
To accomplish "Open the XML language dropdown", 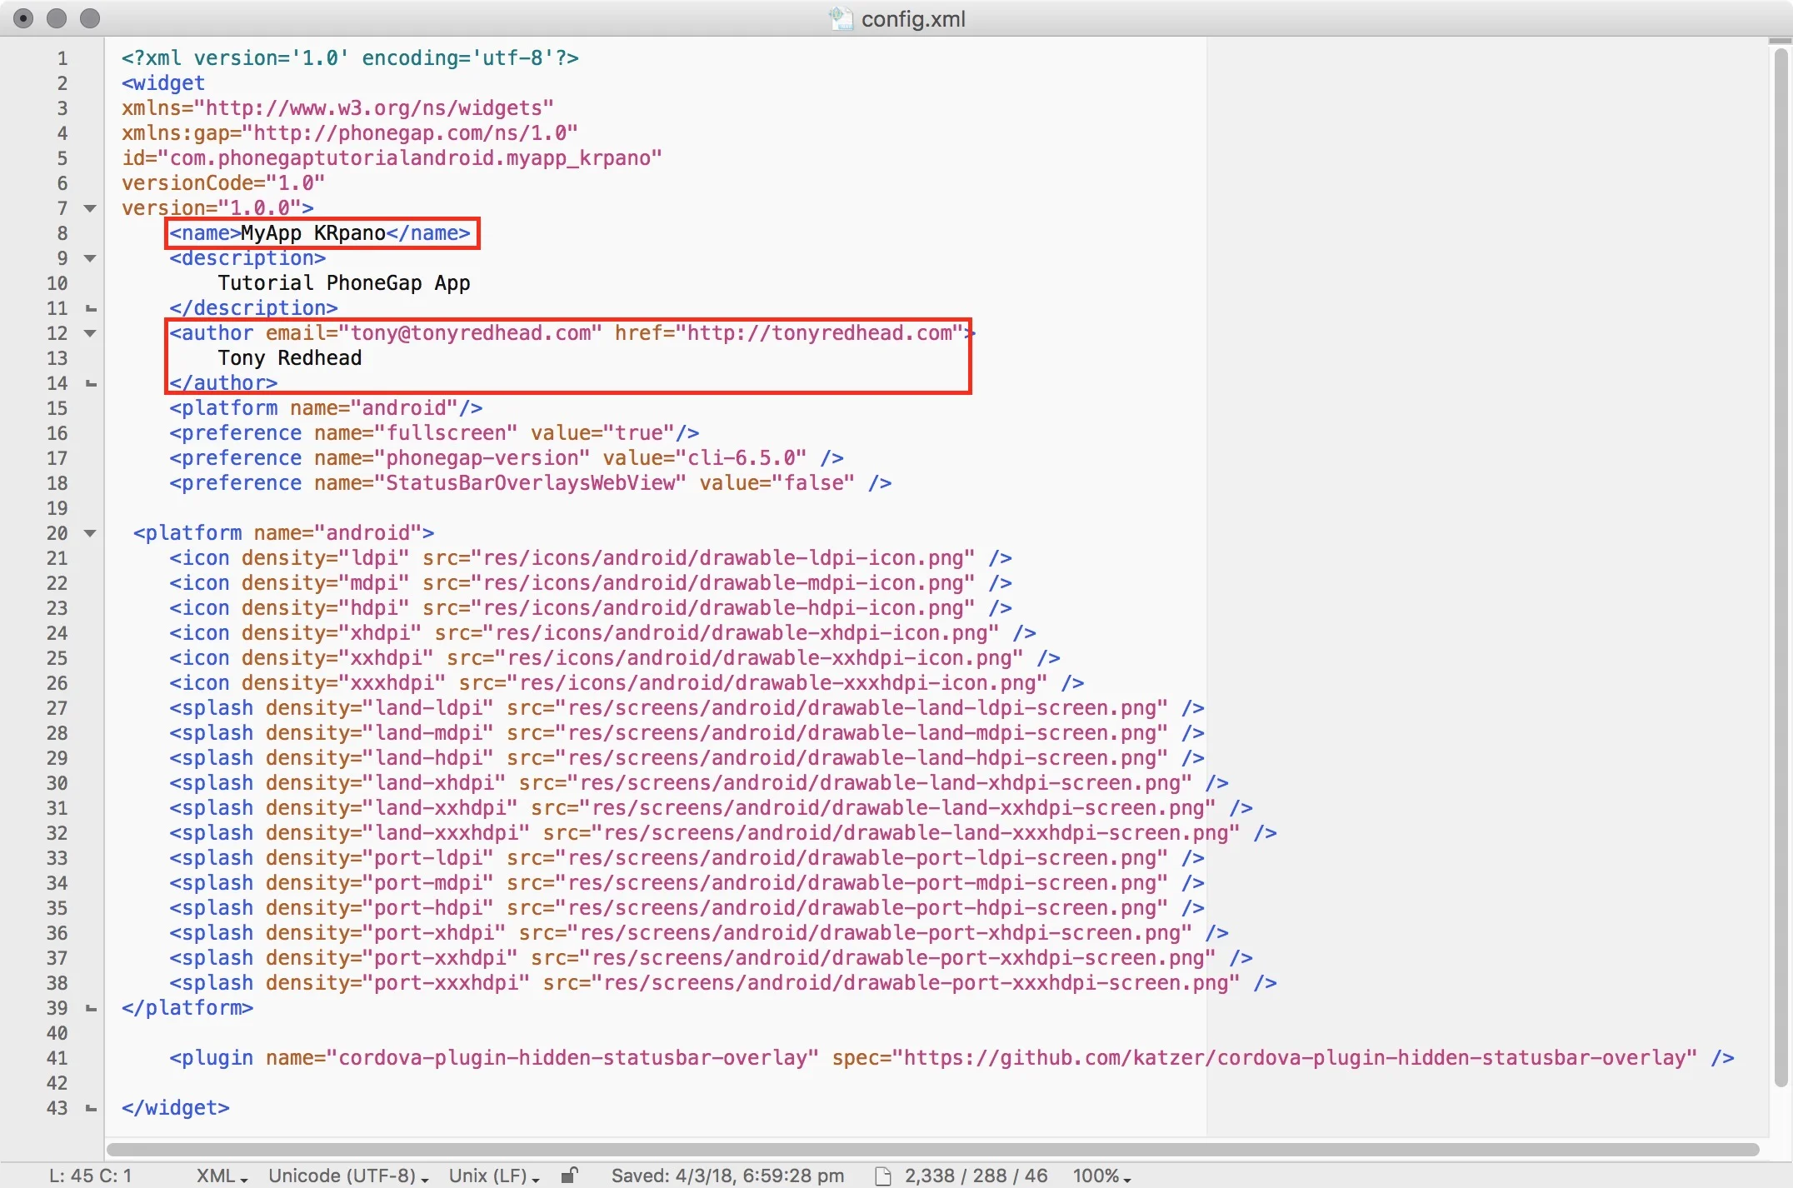I will 222,1176.
